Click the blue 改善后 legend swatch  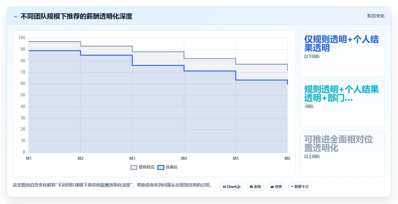(x=161, y=167)
